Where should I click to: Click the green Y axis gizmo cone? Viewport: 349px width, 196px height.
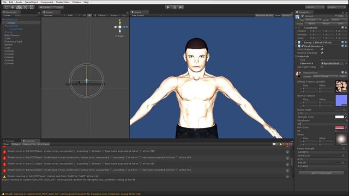click(x=120, y=22)
